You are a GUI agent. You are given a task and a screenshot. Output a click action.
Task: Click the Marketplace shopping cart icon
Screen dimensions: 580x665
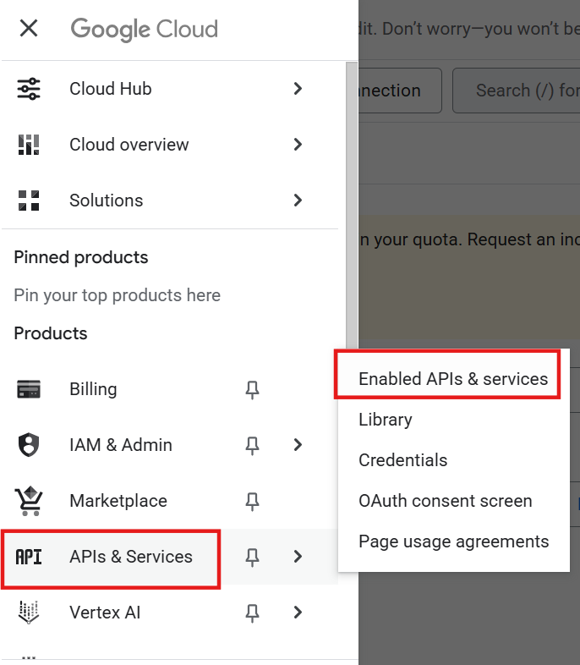(x=29, y=501)
